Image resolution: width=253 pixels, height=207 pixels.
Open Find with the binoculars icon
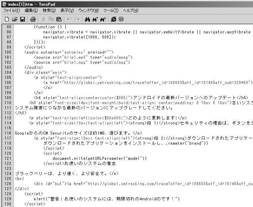[87, 19]
